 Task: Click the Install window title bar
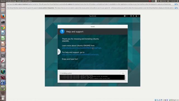tap(93, 27)
